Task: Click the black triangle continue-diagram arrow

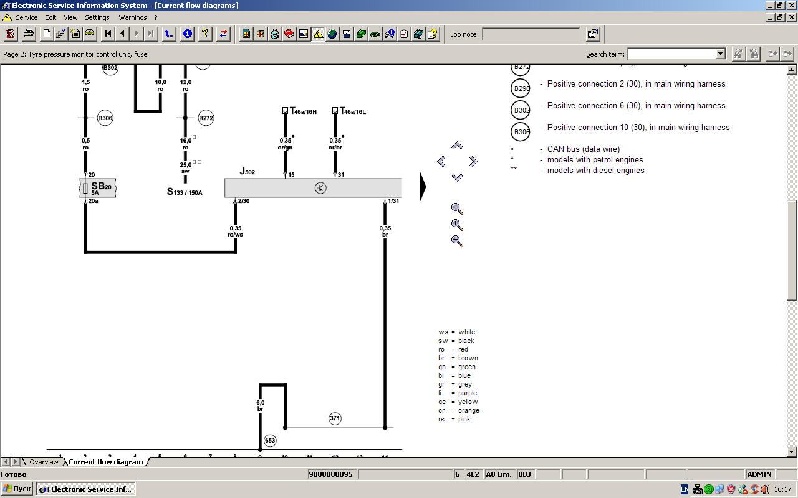Action: tap(423, 187)
